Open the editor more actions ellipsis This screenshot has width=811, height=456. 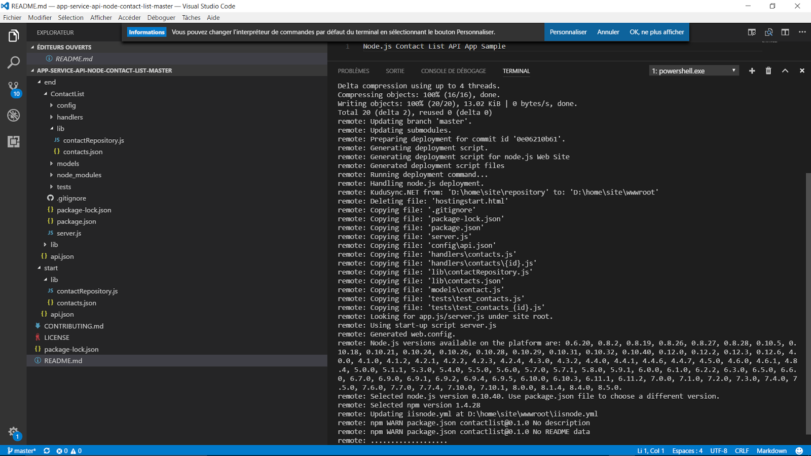tap(802, 32)
